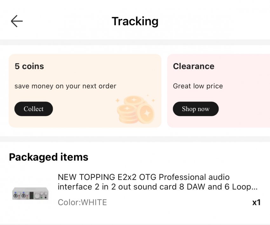Tap the Tracking page title

135,21
